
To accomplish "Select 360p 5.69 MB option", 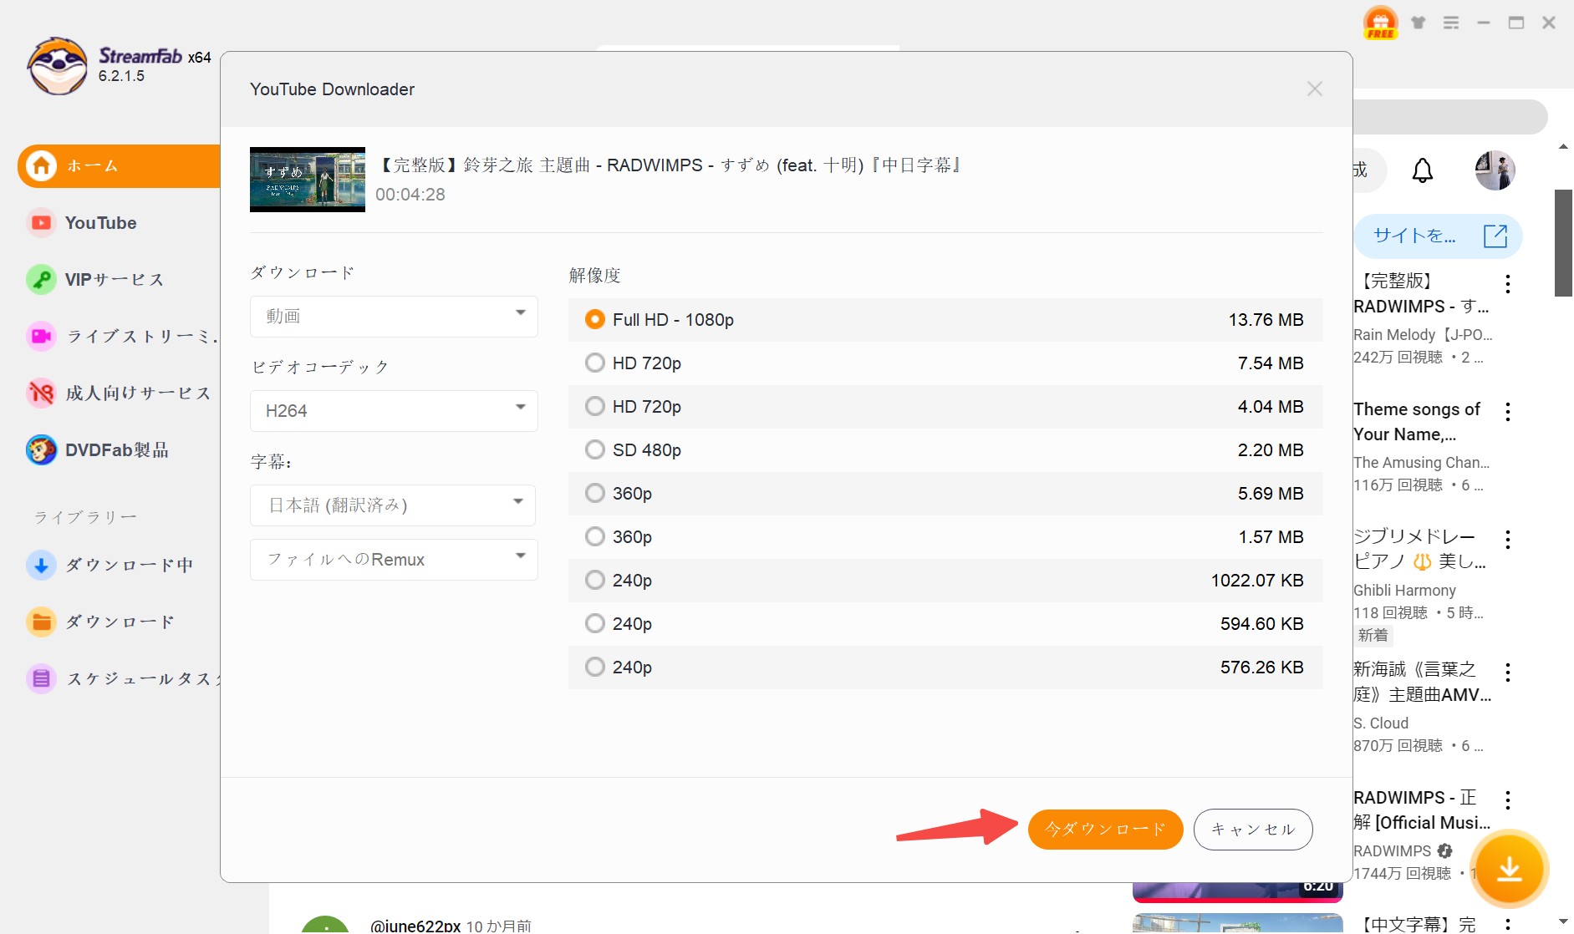I will [x=945, y=494].
